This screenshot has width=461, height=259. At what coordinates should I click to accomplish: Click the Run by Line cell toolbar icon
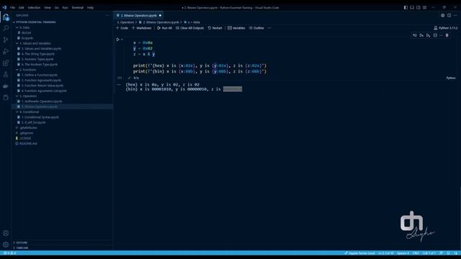click(415, 35)
